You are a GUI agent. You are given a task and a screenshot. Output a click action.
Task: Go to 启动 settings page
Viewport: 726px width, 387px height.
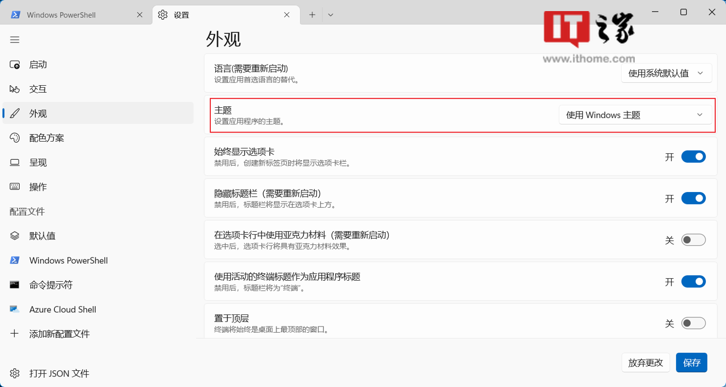coord(98,64)
